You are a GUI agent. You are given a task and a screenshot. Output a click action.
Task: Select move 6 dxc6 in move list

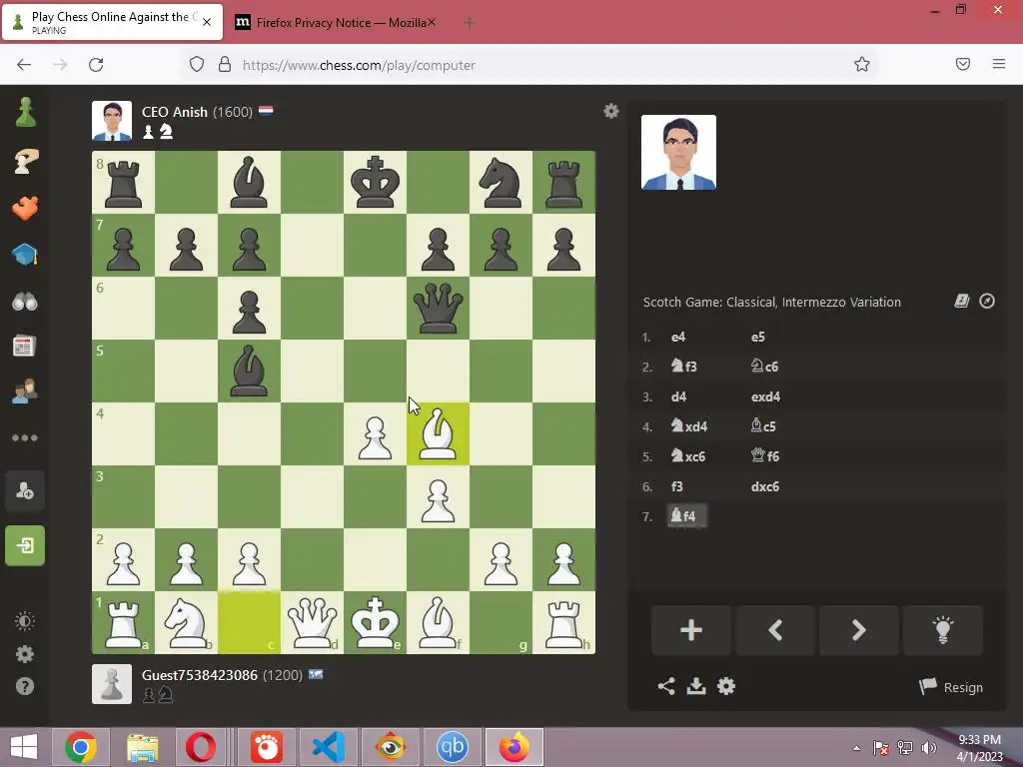[x=764, y=486]
